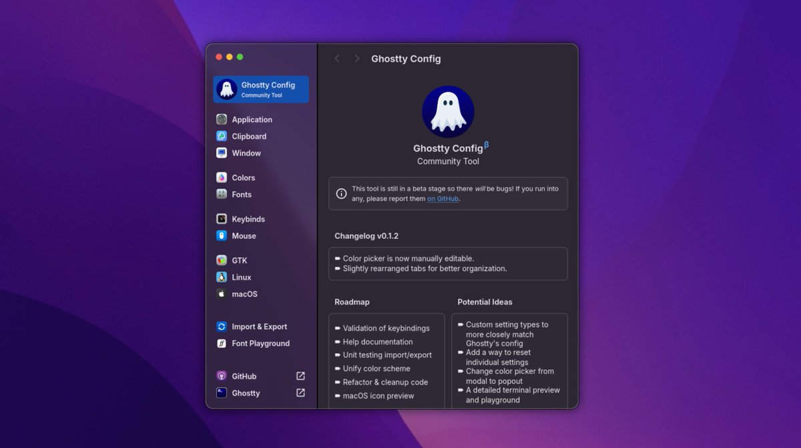Click the 'Changelog v0.1.2' heading

tap(366, 236)
